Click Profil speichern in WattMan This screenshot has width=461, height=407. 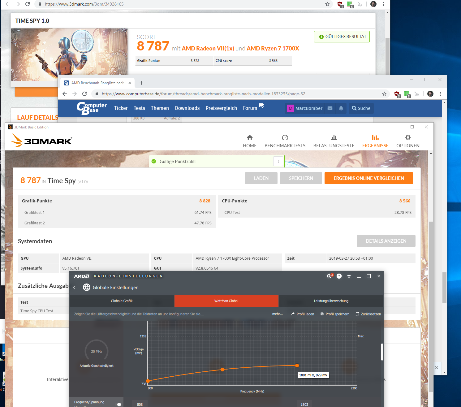pyautogui.click(x=335, y=314)
